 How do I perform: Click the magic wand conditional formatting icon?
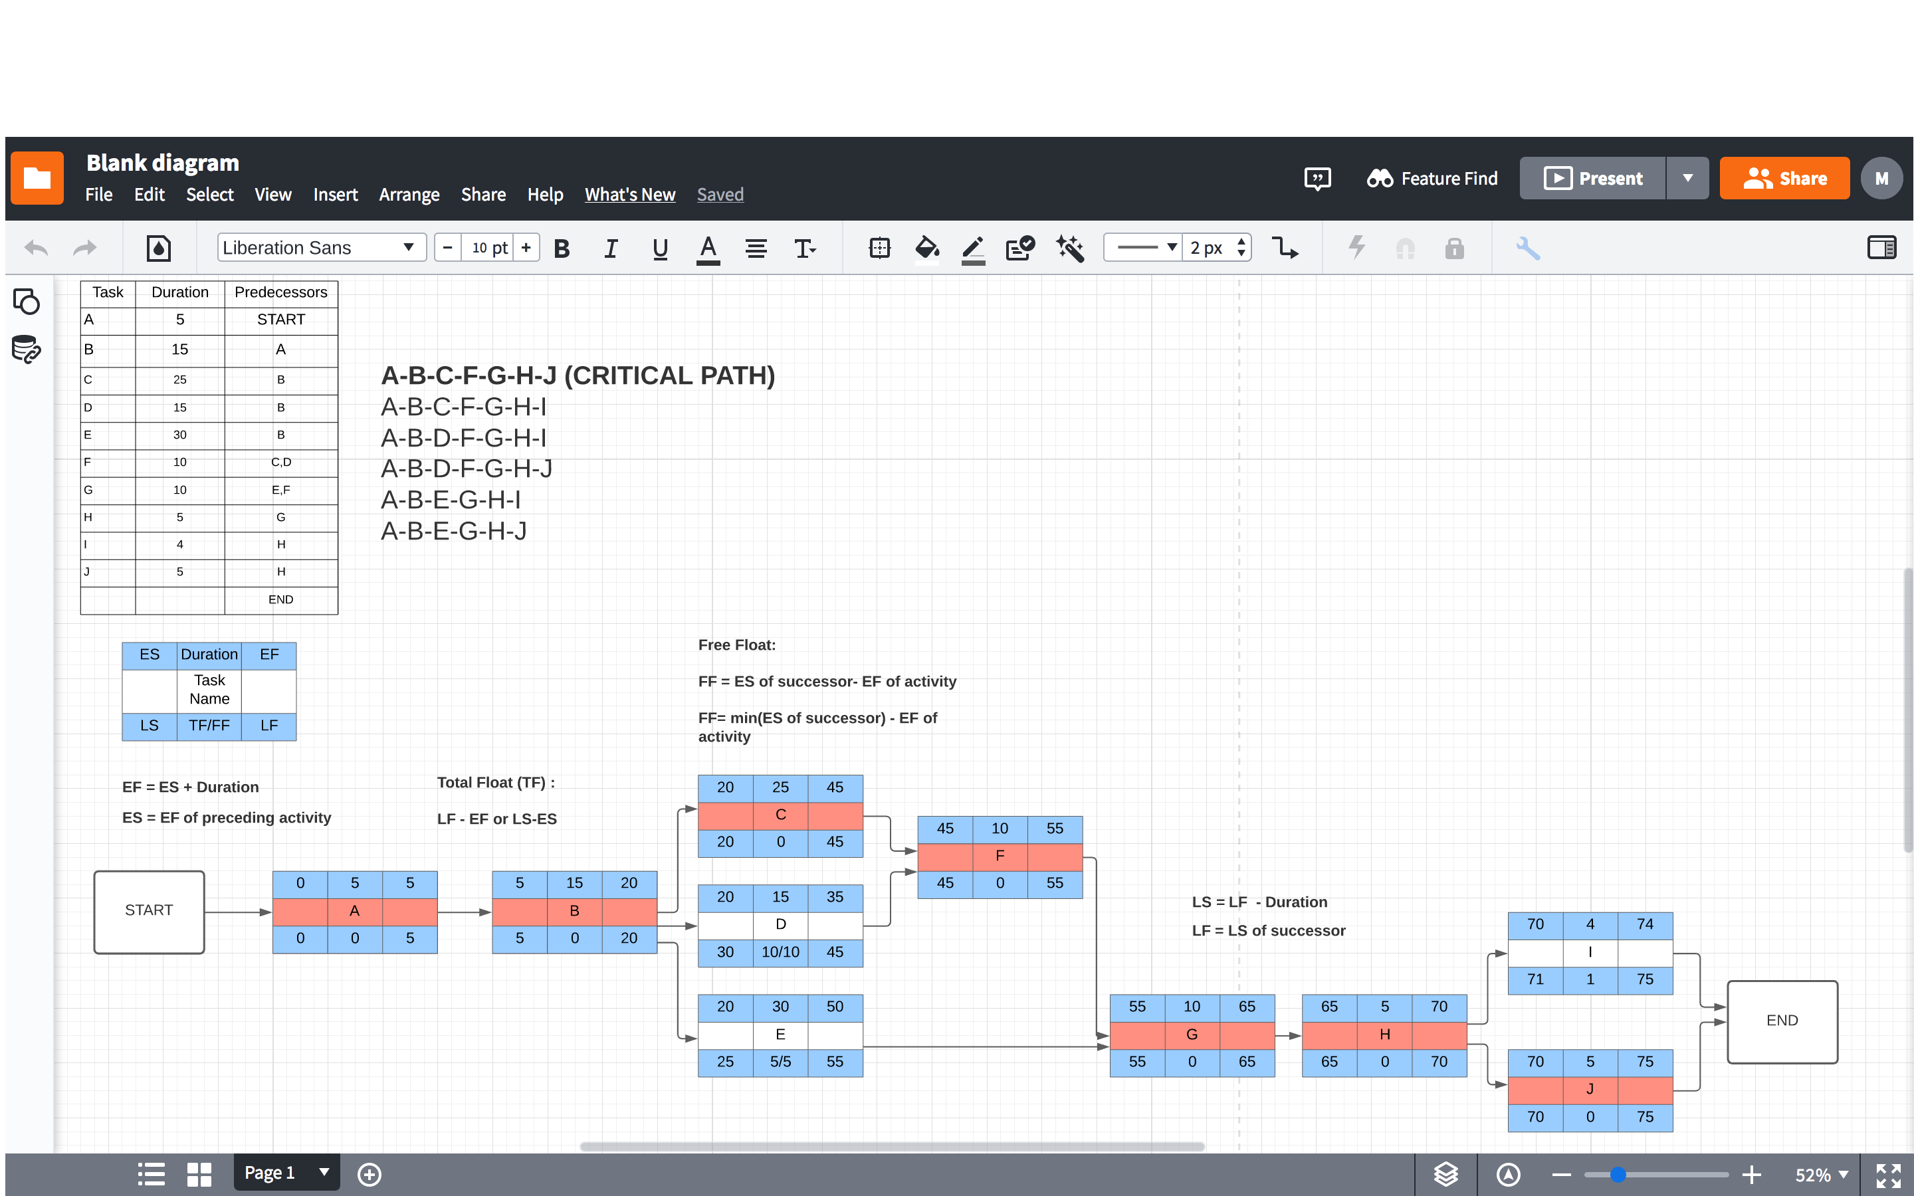[1069, 249]
